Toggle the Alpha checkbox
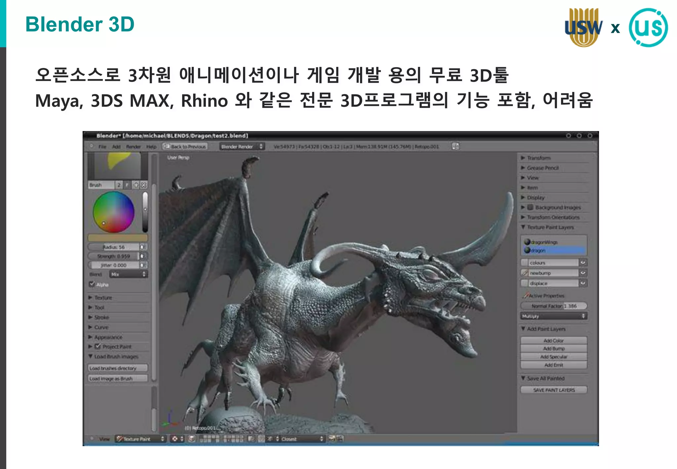Viewport: 677px width, 469px height. (92, 284)
